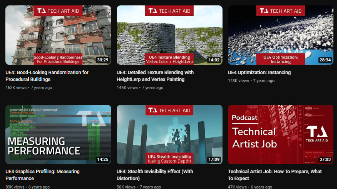Open the Measuring Performance video thumbnail

click(x=58, y=134)
